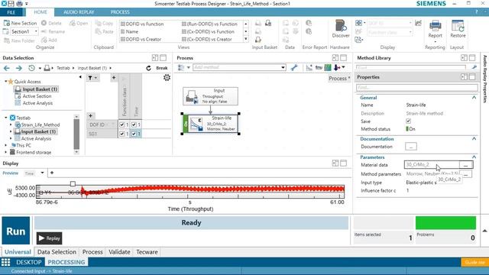Switch to DESKTOP workspace
489x275 pixels.
29,262
